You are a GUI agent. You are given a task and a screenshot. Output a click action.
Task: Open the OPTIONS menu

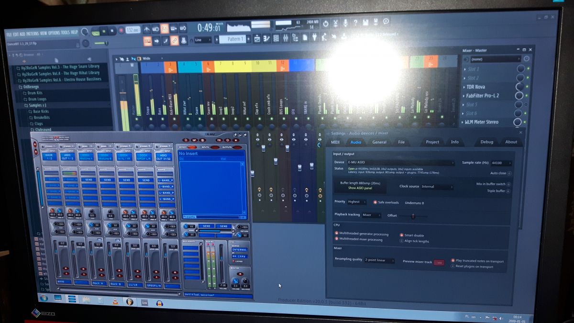click(x=54, y=33)
